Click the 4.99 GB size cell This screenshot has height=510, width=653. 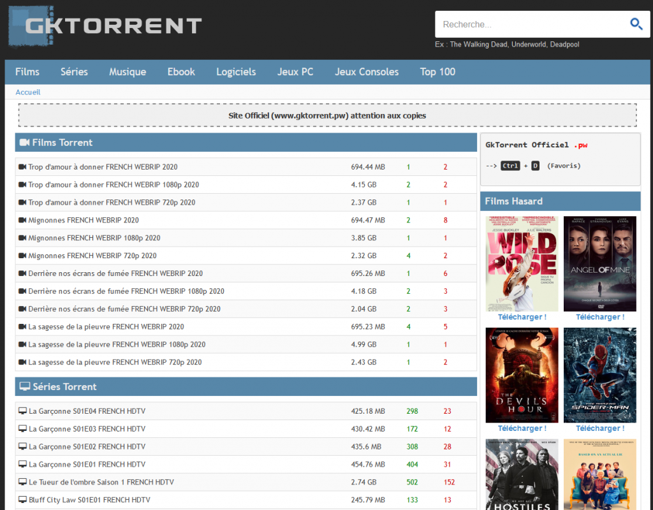coord(363,344)
